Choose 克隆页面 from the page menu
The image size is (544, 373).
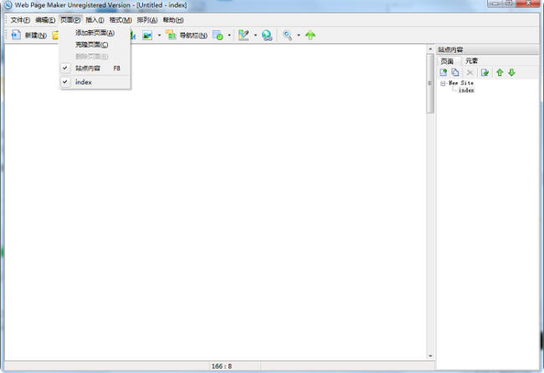[91, 44]
